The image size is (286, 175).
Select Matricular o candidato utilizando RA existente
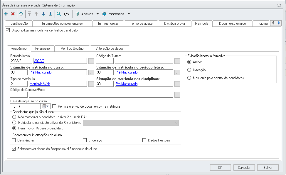point(14,123)
